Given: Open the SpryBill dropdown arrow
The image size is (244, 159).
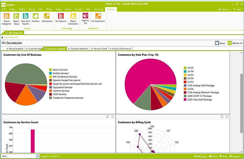Looking at the screenshot, I should [16, 5].
